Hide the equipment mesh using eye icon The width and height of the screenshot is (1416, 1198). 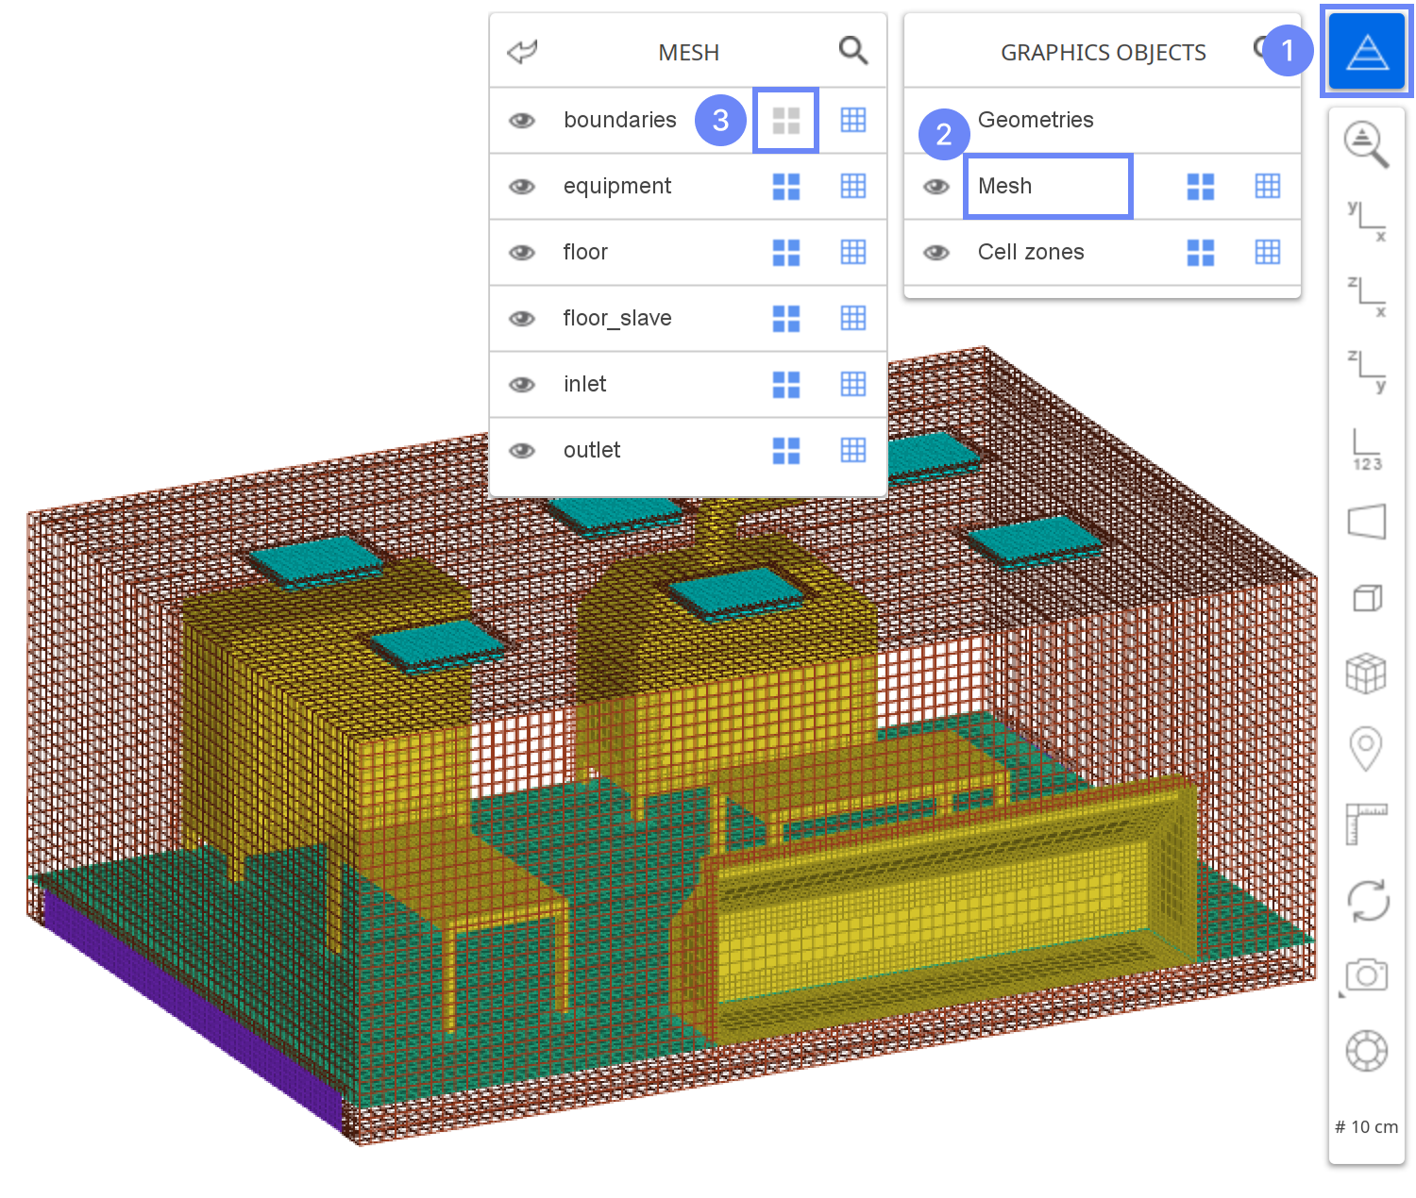(x=522, y=187)
